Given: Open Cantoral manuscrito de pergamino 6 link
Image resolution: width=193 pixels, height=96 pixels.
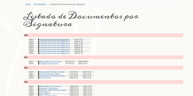Looking at the screenshot, I should pyautogui.click(x=55, y=49).
